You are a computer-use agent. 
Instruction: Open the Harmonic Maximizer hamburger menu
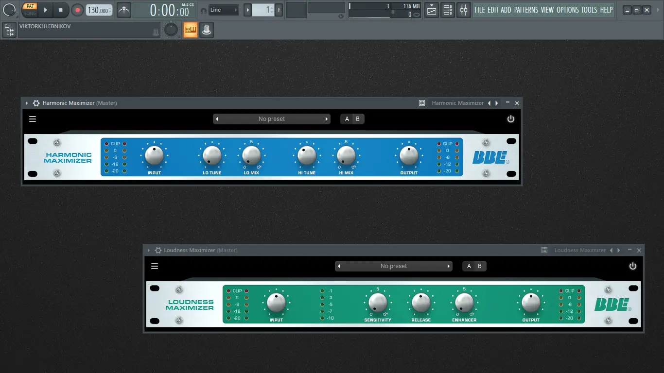(x=32, y=119)
